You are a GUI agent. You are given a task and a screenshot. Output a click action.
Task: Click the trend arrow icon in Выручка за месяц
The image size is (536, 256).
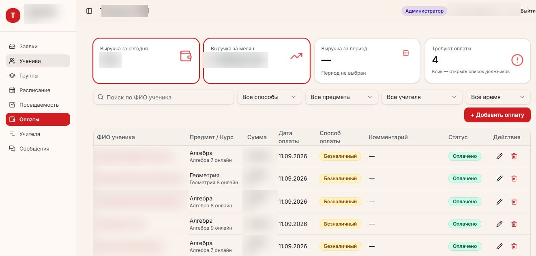296,56
